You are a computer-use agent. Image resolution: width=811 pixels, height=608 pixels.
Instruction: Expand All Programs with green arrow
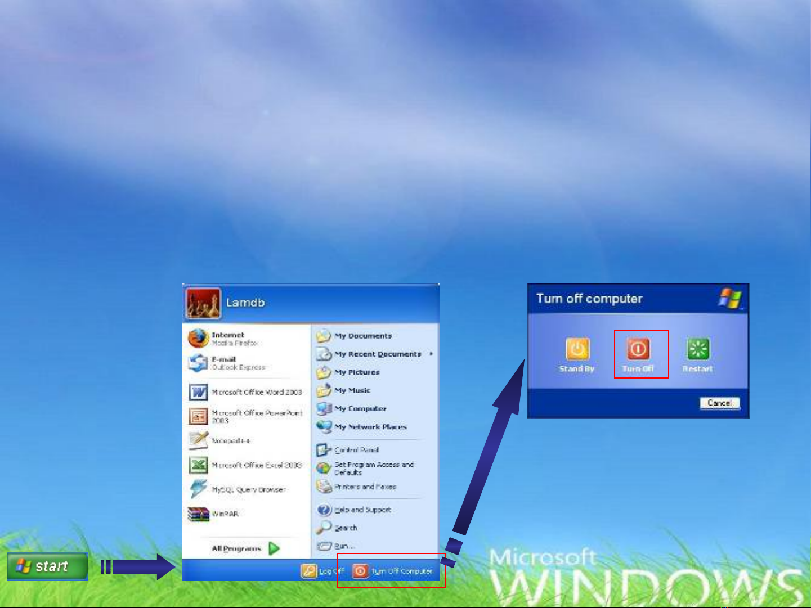(x=274, y=548)
